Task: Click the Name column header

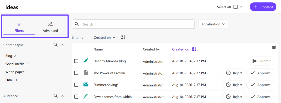Action: coord(98,49)
